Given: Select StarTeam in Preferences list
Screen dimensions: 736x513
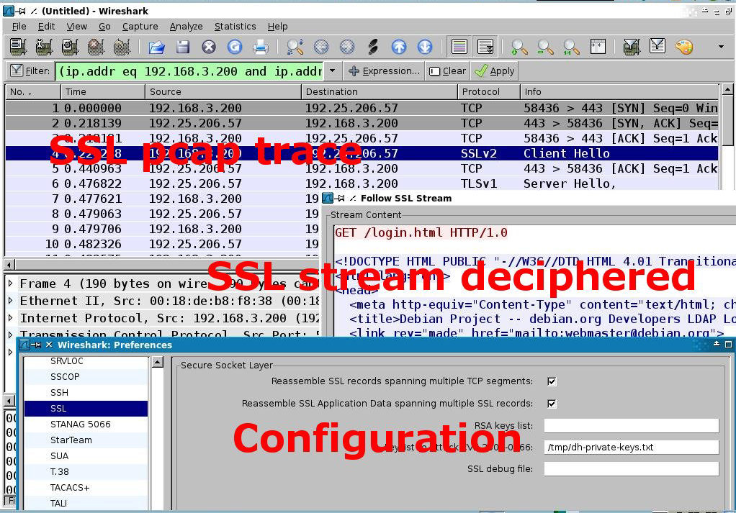Looking at the screenshot, I should [x=86, y=440].
